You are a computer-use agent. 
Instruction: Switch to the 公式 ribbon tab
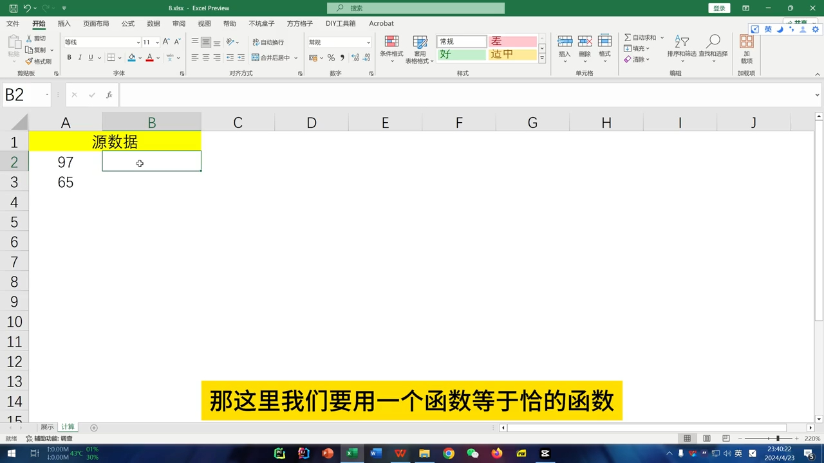127,23
